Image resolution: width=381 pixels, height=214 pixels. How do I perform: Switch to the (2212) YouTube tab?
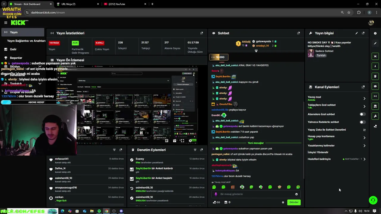click(x=125, y=4)
